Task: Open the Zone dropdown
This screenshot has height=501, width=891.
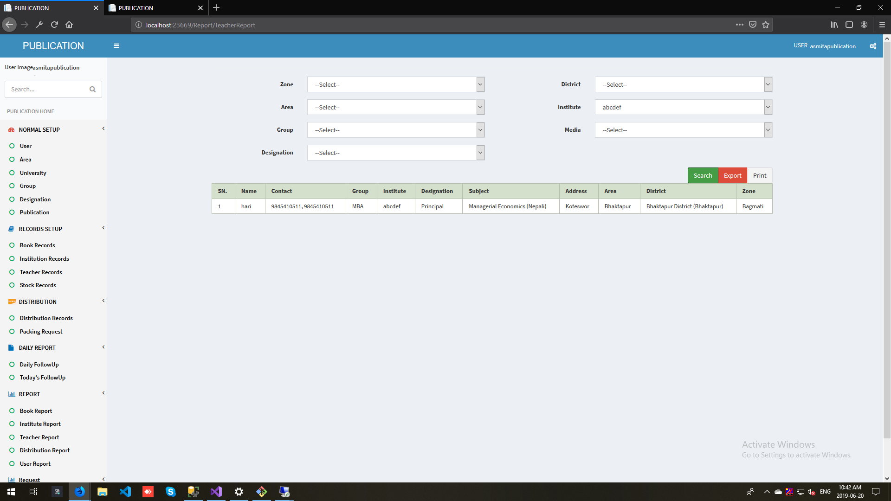Action: (x=395, y=84)
